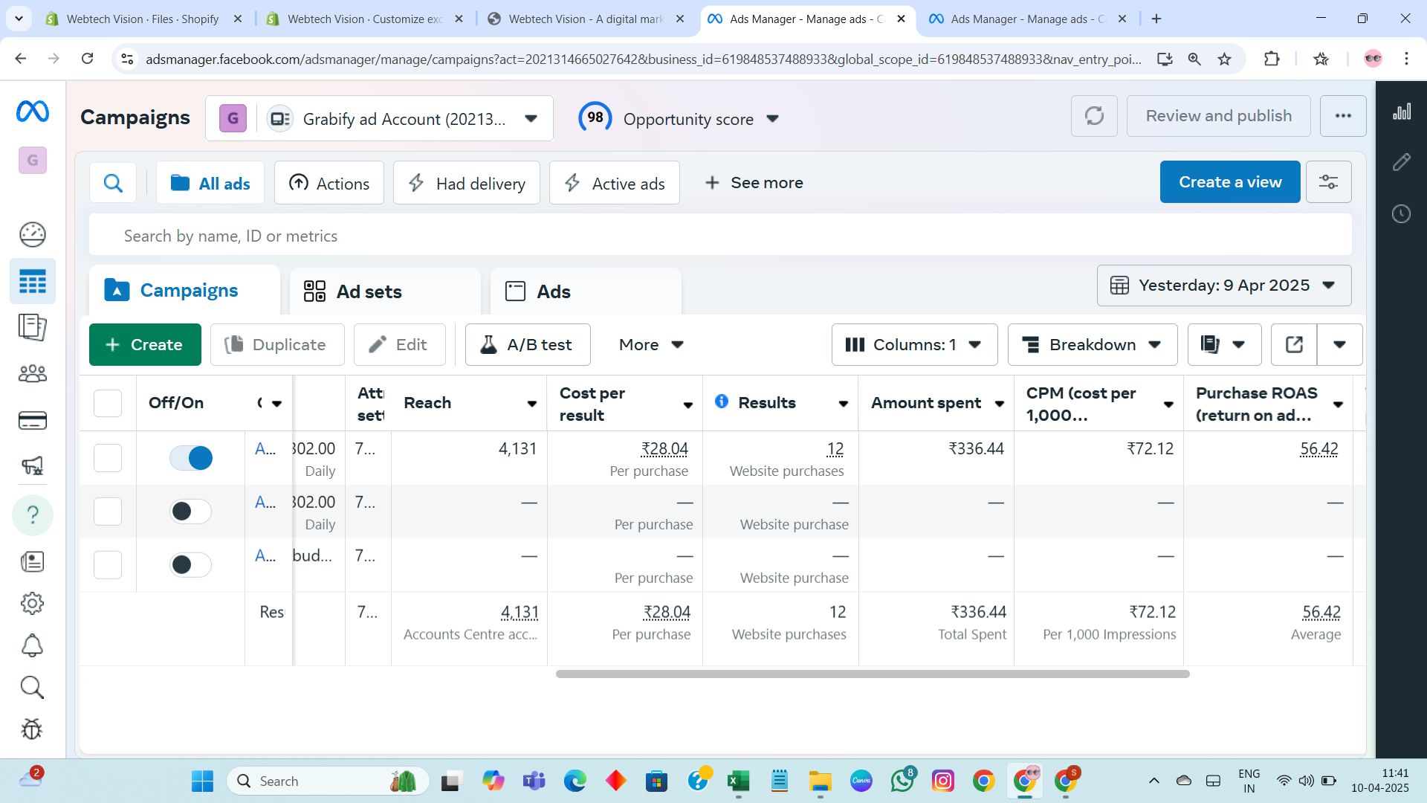Click the refresh data icon button
Screen dimensions: 1427x803
pos(1094,116)
